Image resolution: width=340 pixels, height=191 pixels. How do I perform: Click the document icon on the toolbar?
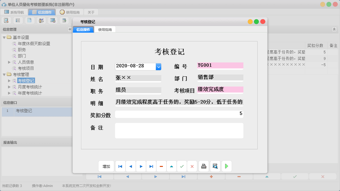[29, 20]
